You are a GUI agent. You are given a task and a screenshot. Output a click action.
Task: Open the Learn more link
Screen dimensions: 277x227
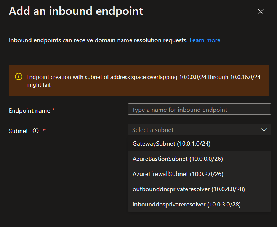pyautogui.click(x=205, y=40)
